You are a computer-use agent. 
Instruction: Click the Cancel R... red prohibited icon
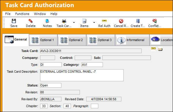121,21
